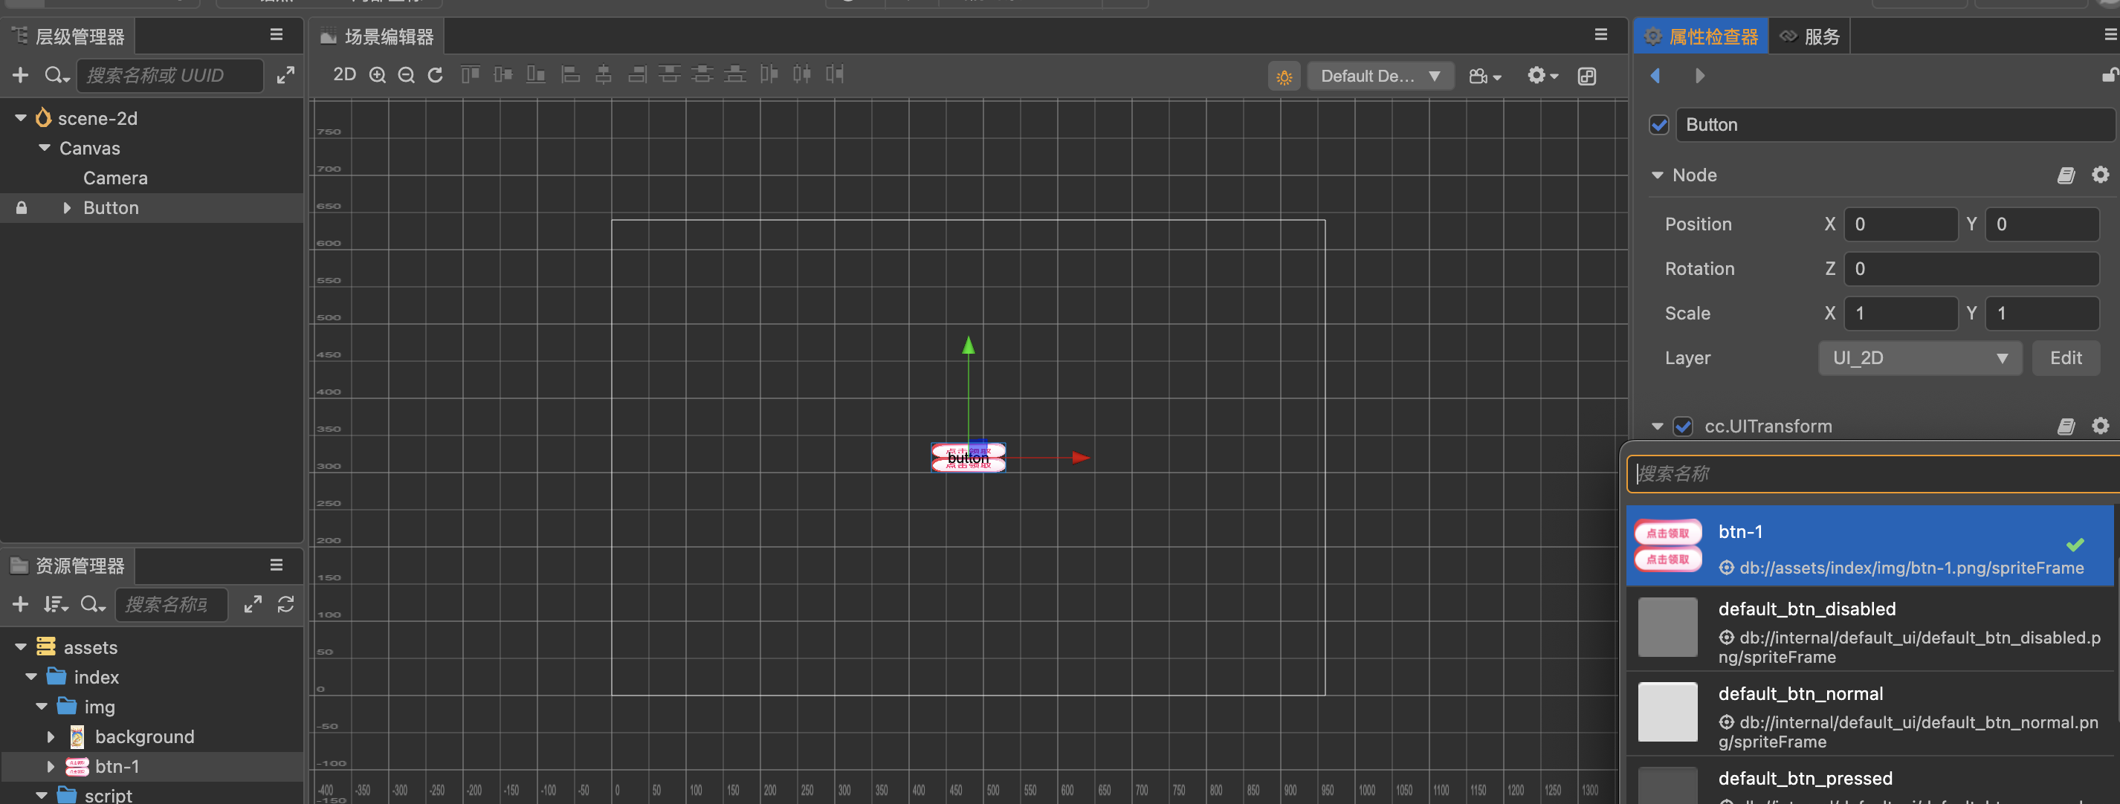This screenshot has height=804, width=2120.
Task: Toggle the 2D view mode
Action: tap(344, 75)
